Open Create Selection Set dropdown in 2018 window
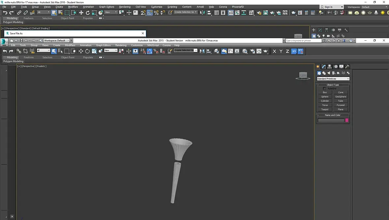Screen dimensions: 389x220 click(x=186, y=12)
